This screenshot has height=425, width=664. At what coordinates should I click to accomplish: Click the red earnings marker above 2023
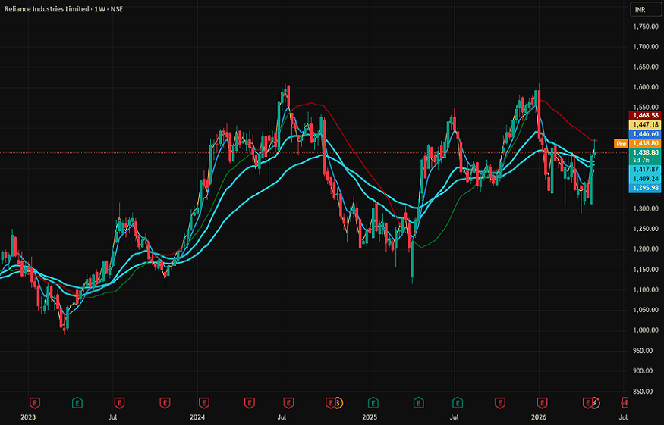tap(35, 402)
